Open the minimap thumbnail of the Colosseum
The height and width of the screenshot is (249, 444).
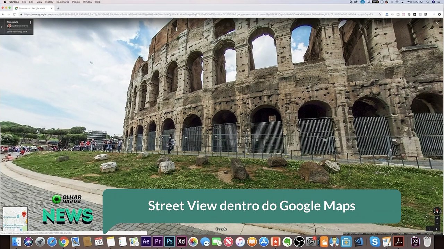[15, 219]
